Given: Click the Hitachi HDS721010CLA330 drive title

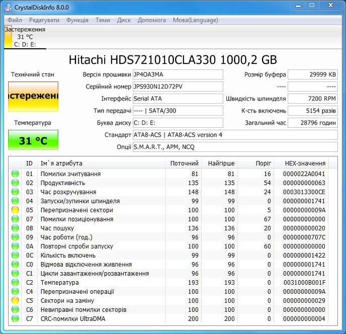Looking at the screenshot, I should coord(173,60).
